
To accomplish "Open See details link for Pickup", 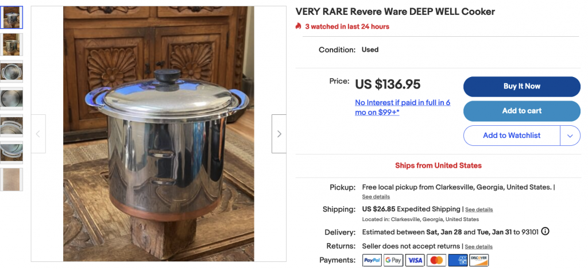I will (x=376, y=196).
